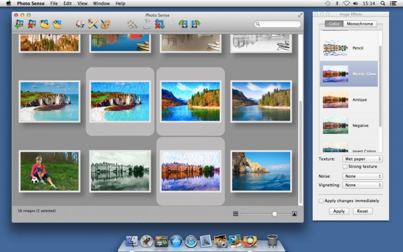This screenshot has width=403, height=252.
Task: Click the lab flask icon in toolbar
Action: 147,24
